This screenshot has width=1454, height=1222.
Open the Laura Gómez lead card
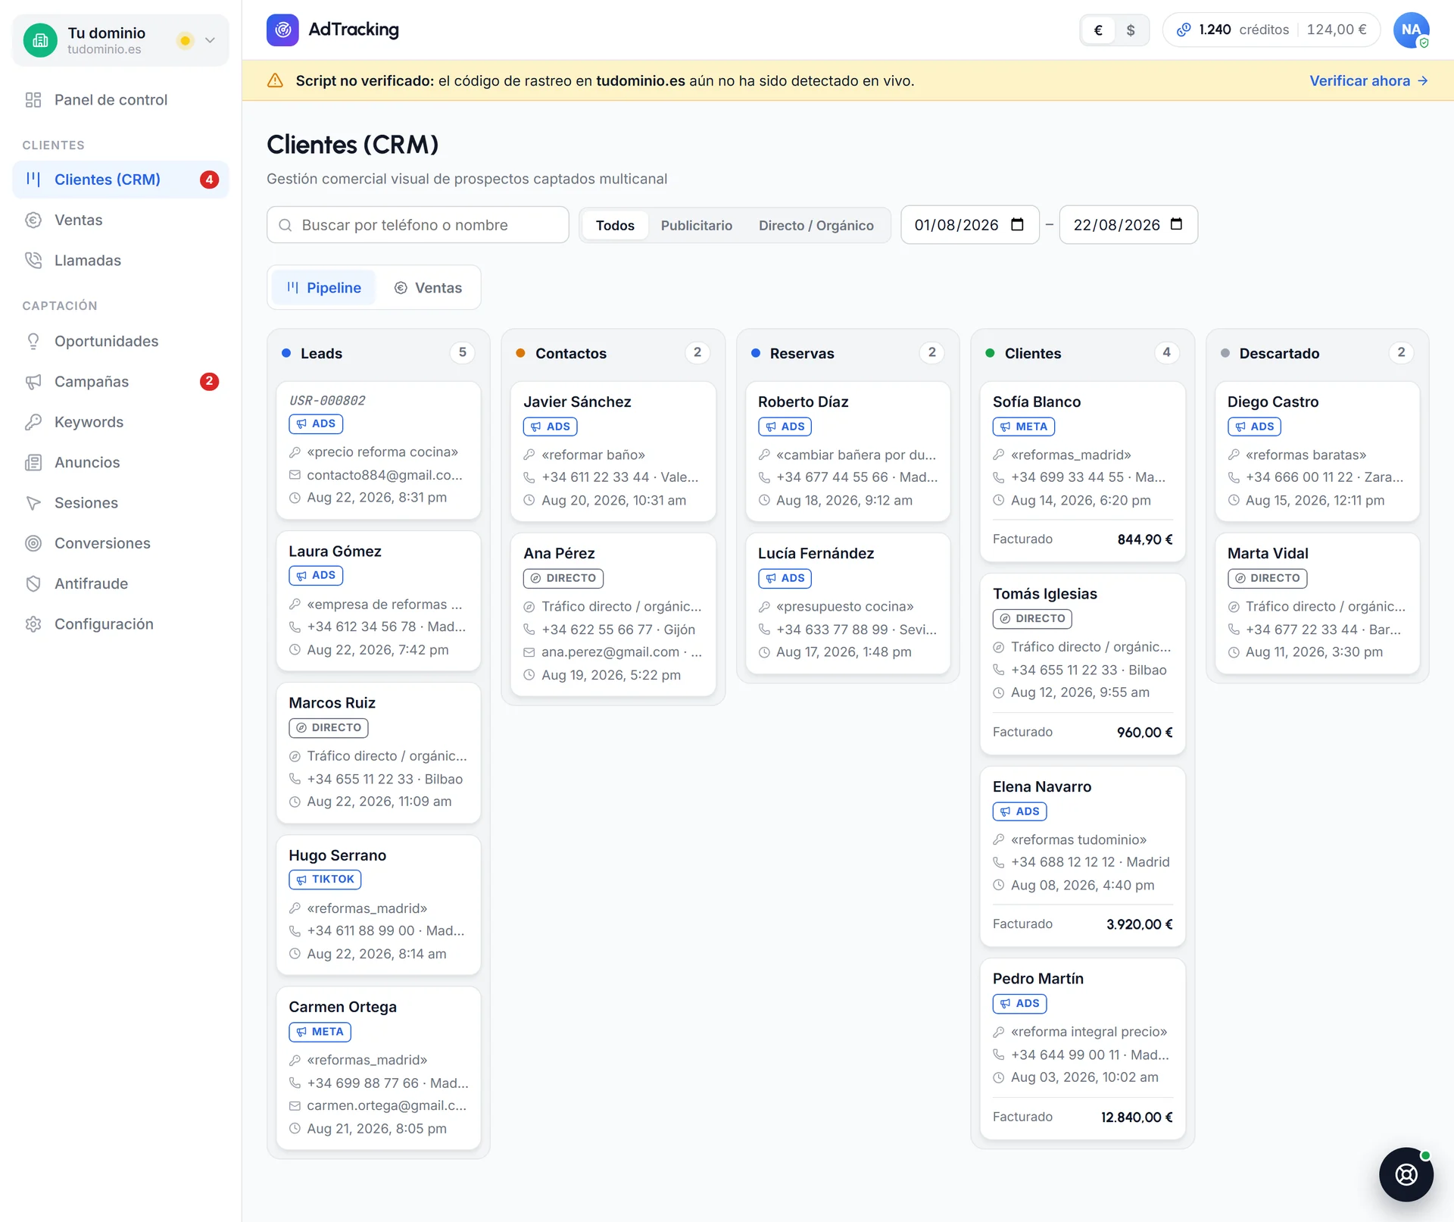tap(379, 601)
